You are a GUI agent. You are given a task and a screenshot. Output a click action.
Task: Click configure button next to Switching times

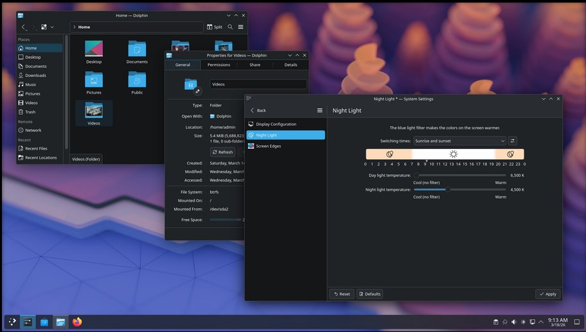click(x=512, y=141)
